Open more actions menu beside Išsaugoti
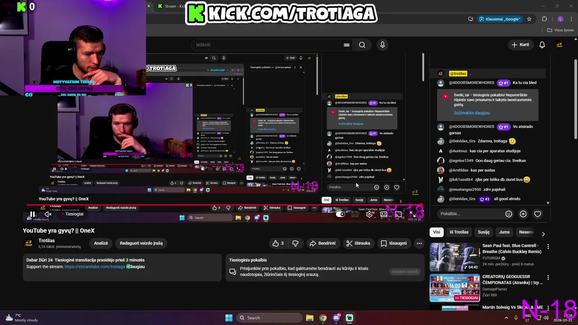Viewport: 578px width, 325px height. pos(419,243)
